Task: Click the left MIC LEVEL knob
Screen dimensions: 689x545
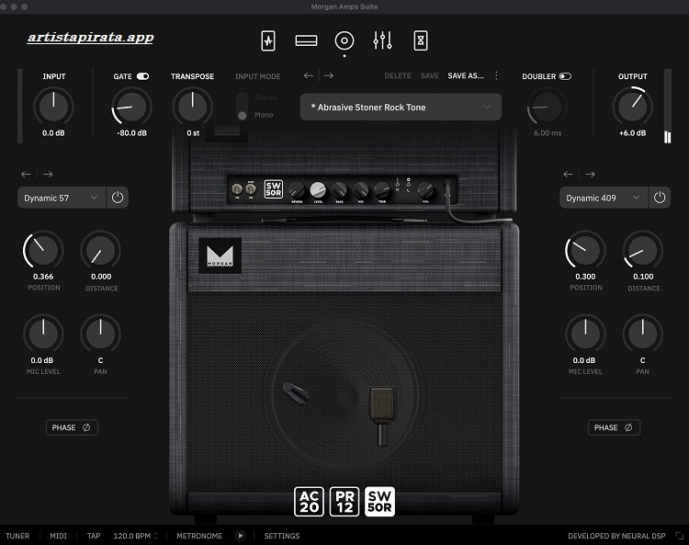Action: 43,334
